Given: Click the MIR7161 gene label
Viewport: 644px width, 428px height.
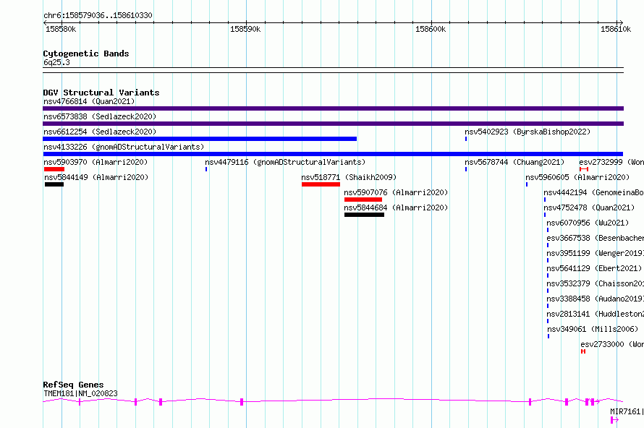Looking at the screenshot, I should 627,411.
